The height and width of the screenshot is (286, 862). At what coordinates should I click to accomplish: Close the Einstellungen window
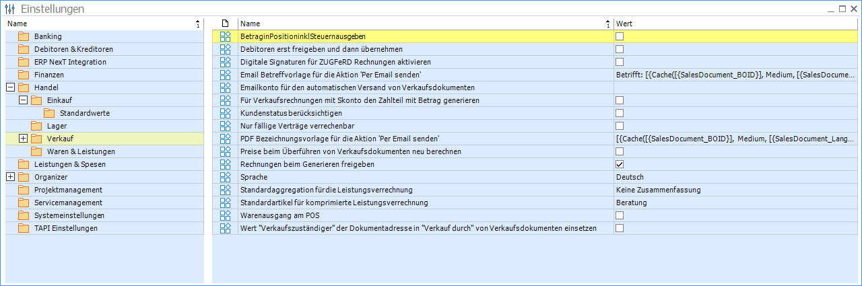853,9
